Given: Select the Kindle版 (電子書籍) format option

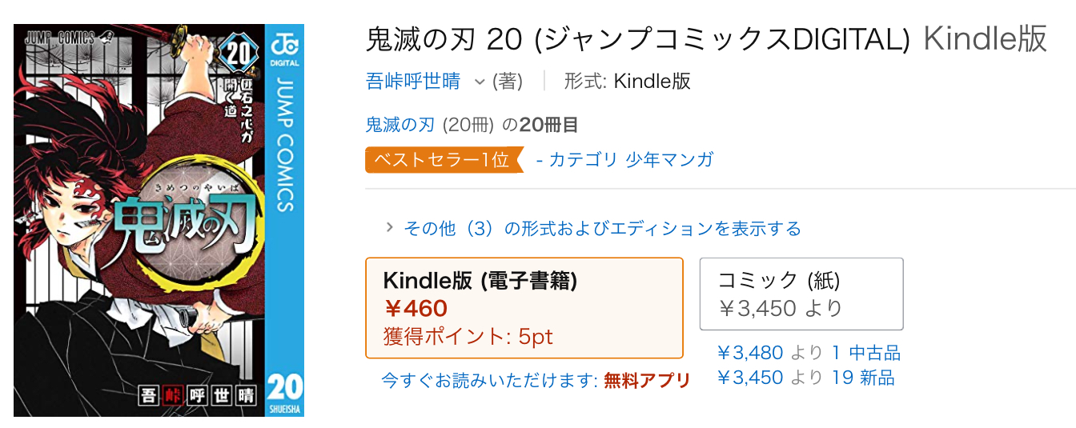Looking at the screenshot, I should tap(524, 307).
